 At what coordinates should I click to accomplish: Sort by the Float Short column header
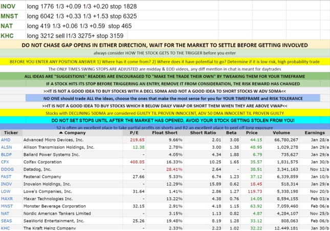[x=165, y=133]
